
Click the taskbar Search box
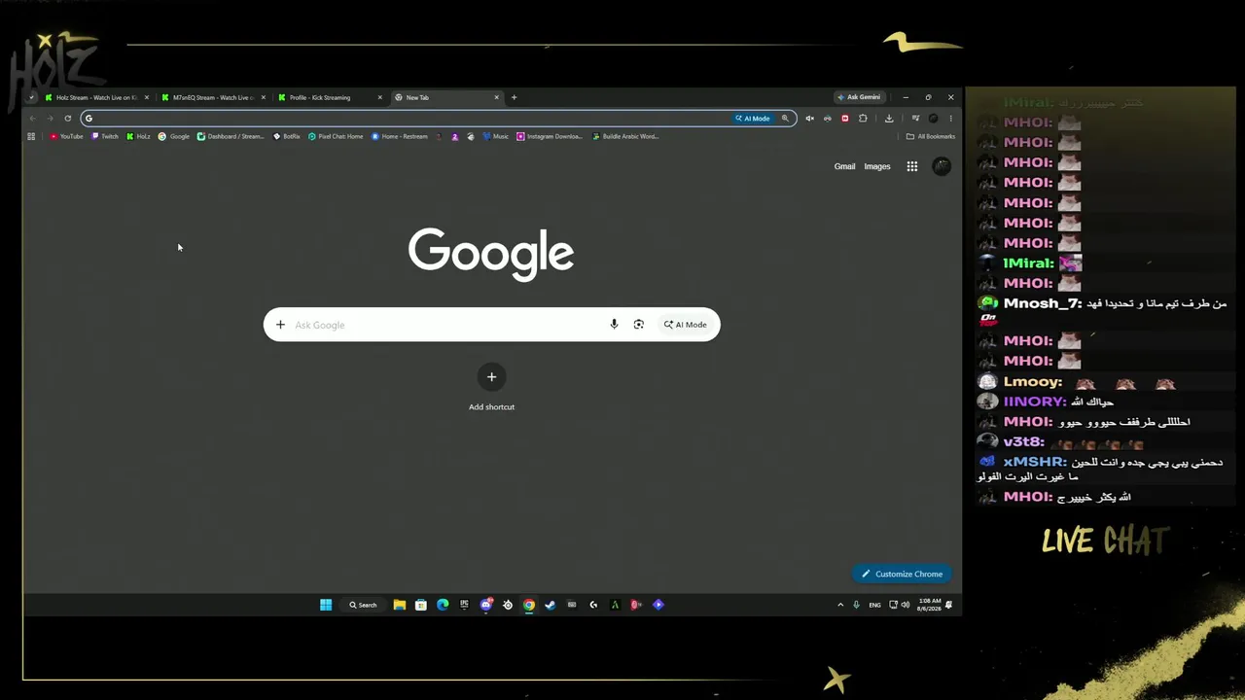click(x=363, y=605)
